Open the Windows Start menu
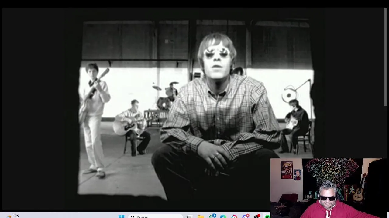 tap(121, 216)
